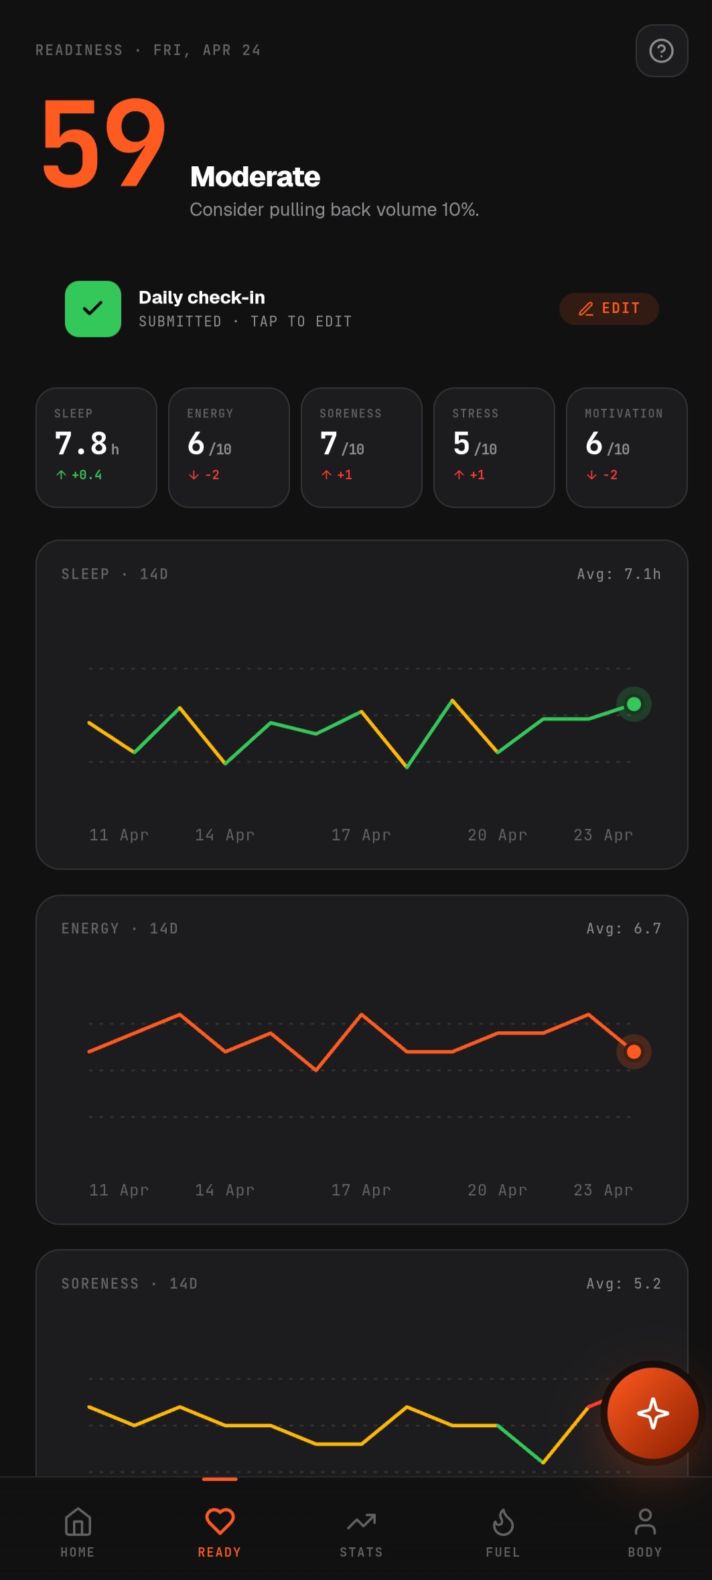This screenshot has height=1580, width=712.
Task: Click the orange latest point on Energy chart
Action: (x=634, y=1052)
